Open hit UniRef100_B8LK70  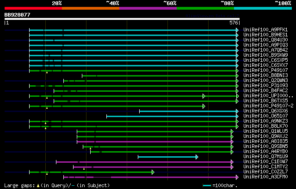coord(265,126)
